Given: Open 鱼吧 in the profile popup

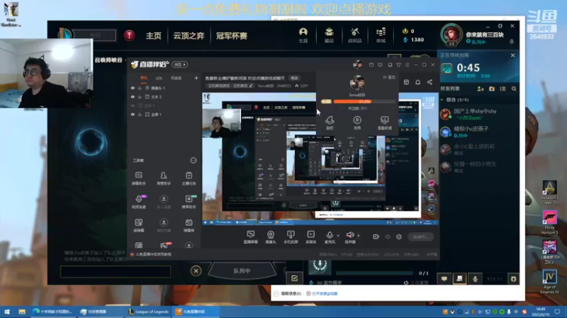Looking at the screenshot, I should coord(330,122).
